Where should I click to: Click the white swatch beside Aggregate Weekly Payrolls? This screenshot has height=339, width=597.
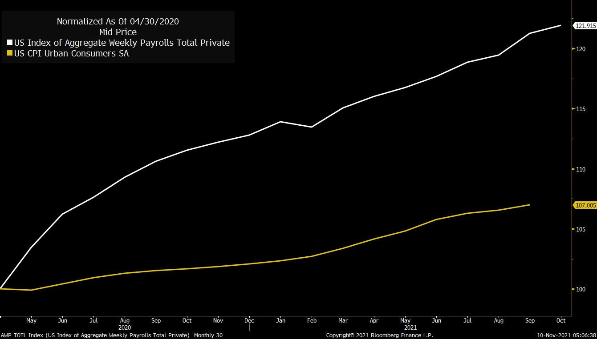pyautogui.click(x=10, y=43)
